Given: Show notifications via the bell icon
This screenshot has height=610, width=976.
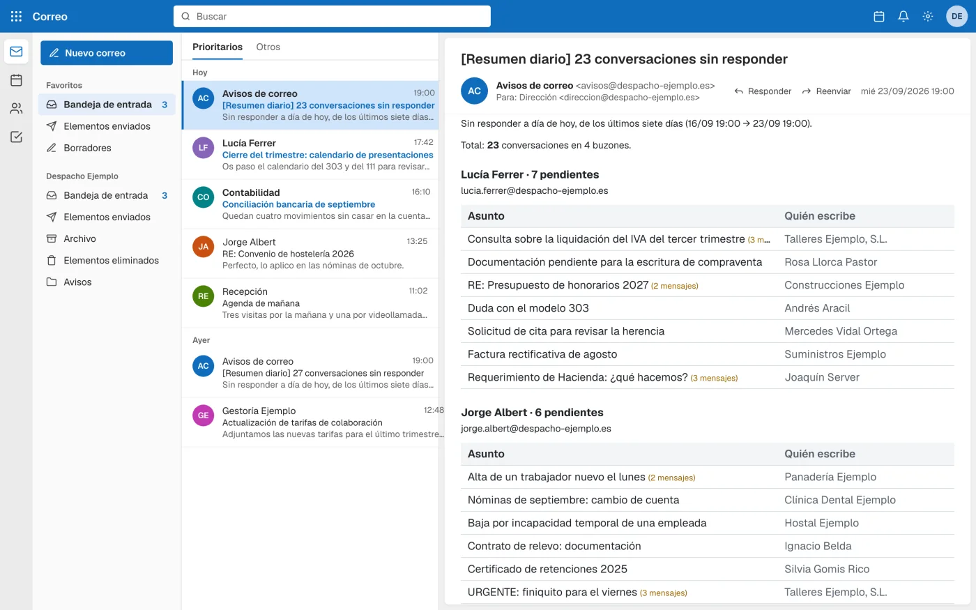Looking at the screenshot, I should (903, 16).
